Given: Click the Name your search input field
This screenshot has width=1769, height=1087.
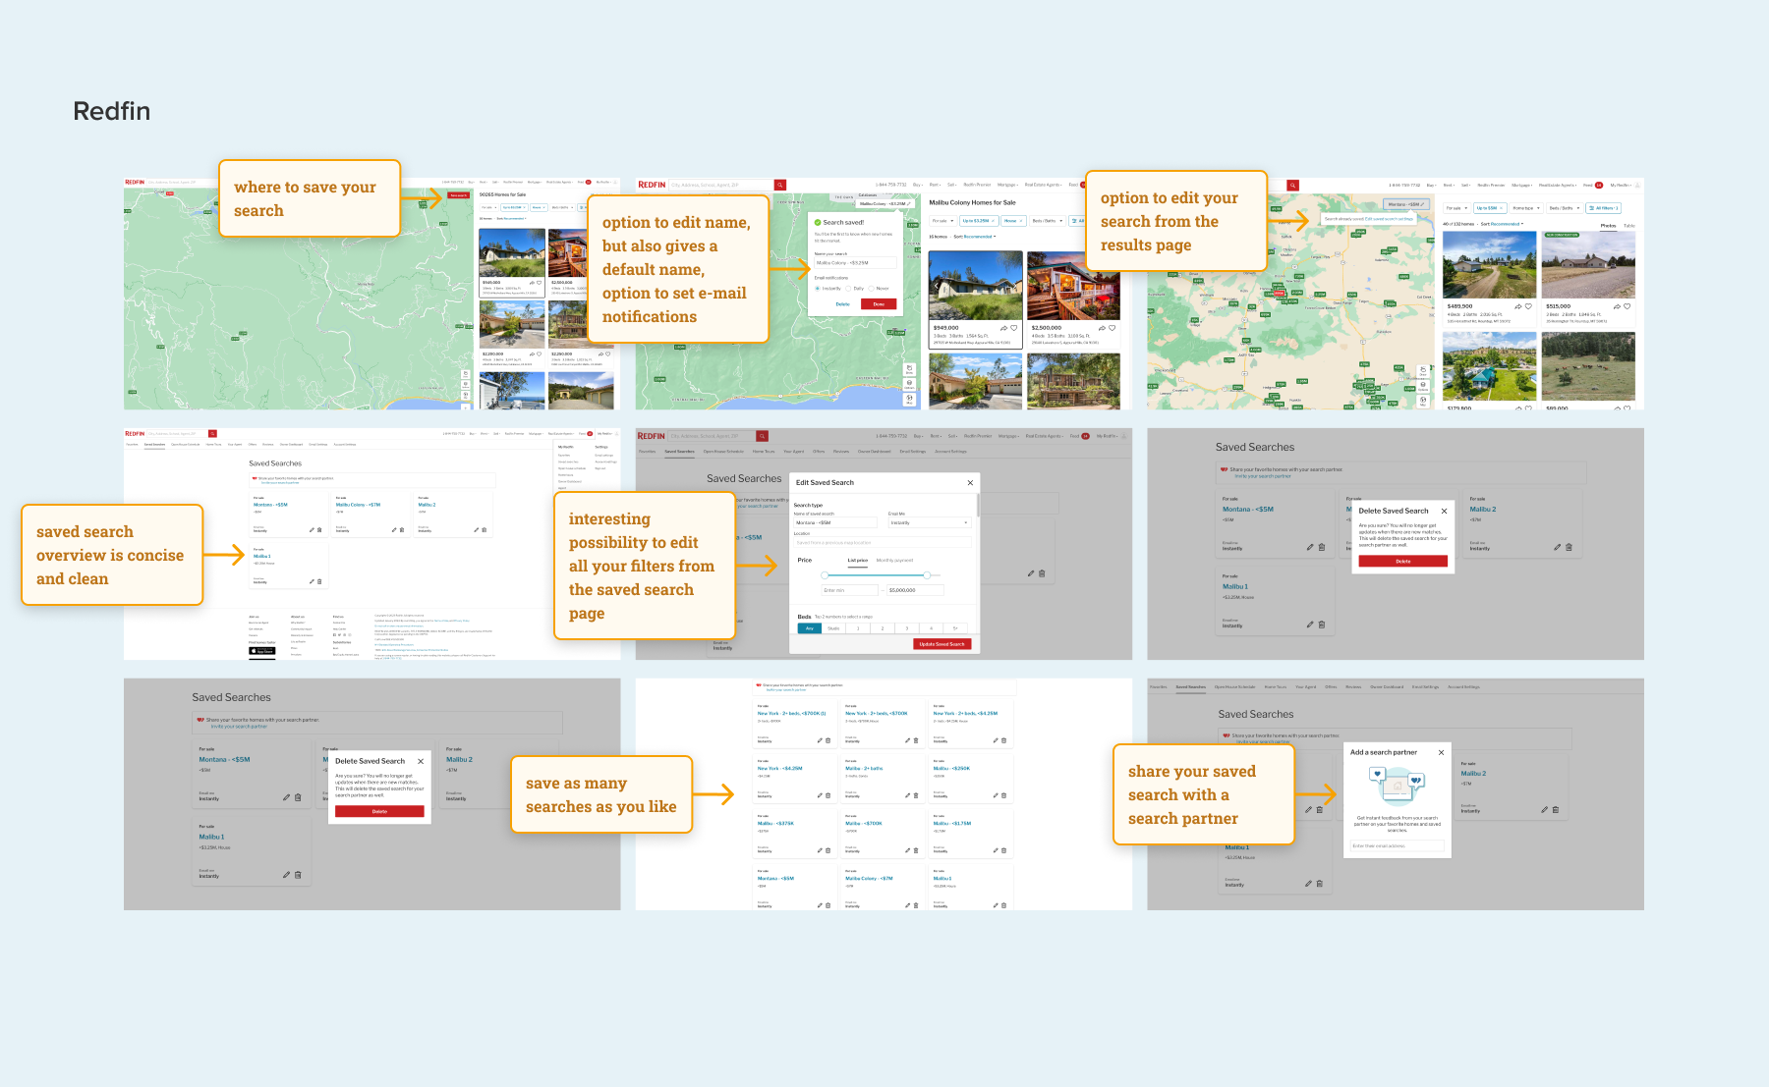Looking at the screenshot, I should 855,263.
